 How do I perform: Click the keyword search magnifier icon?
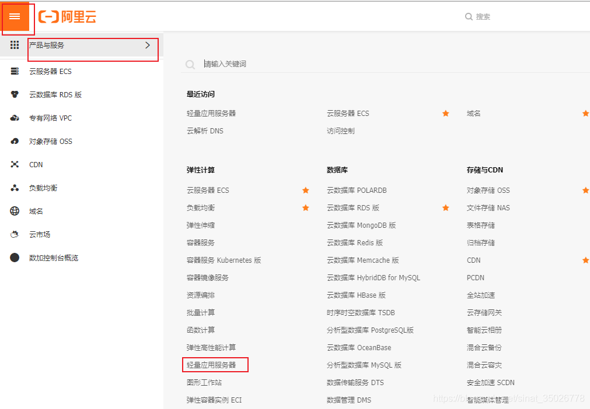190,65
